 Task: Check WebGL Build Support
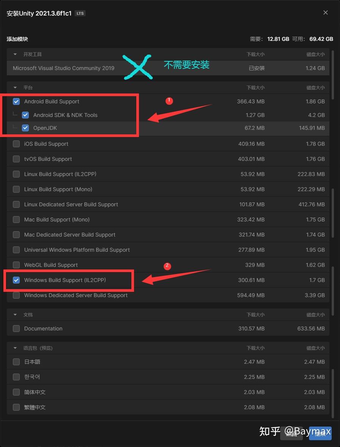click(x=16, y=265)
